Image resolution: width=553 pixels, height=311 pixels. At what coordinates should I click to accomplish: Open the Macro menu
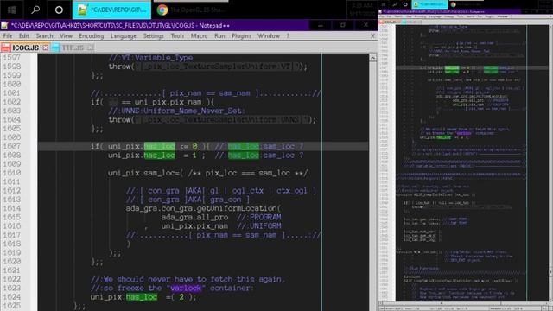(x=199, y=36)
